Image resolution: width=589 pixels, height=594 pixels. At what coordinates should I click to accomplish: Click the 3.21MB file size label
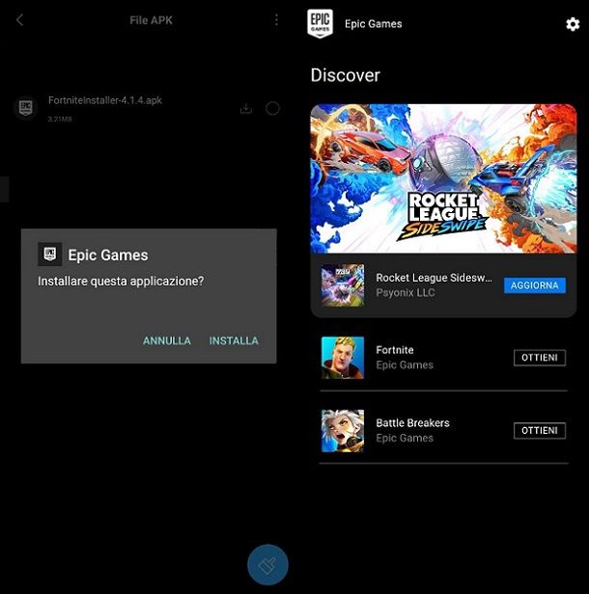pos(60,119)
